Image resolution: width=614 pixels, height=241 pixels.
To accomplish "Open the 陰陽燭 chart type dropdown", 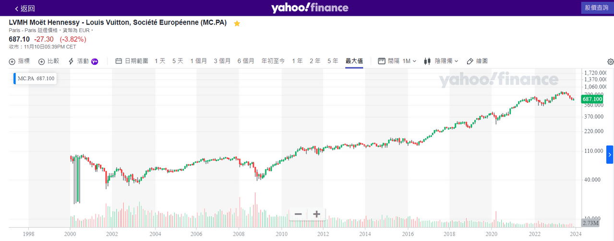I will tap(441, 61).
